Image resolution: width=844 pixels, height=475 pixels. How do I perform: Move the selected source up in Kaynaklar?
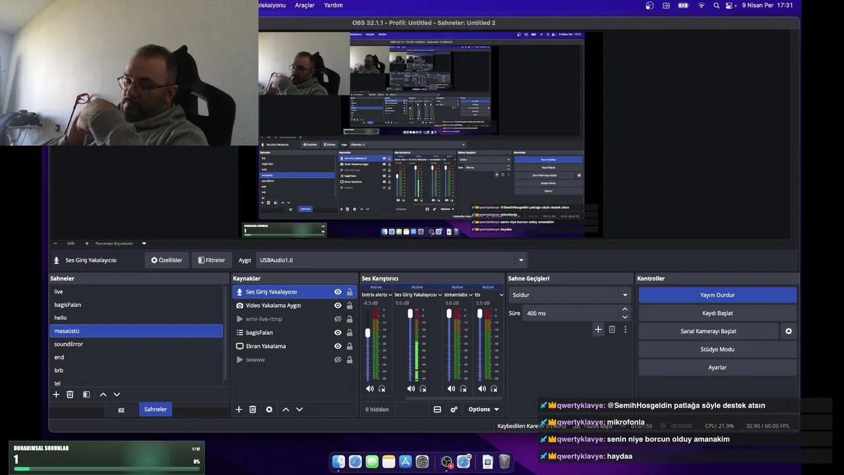click(x=286, y=410)
